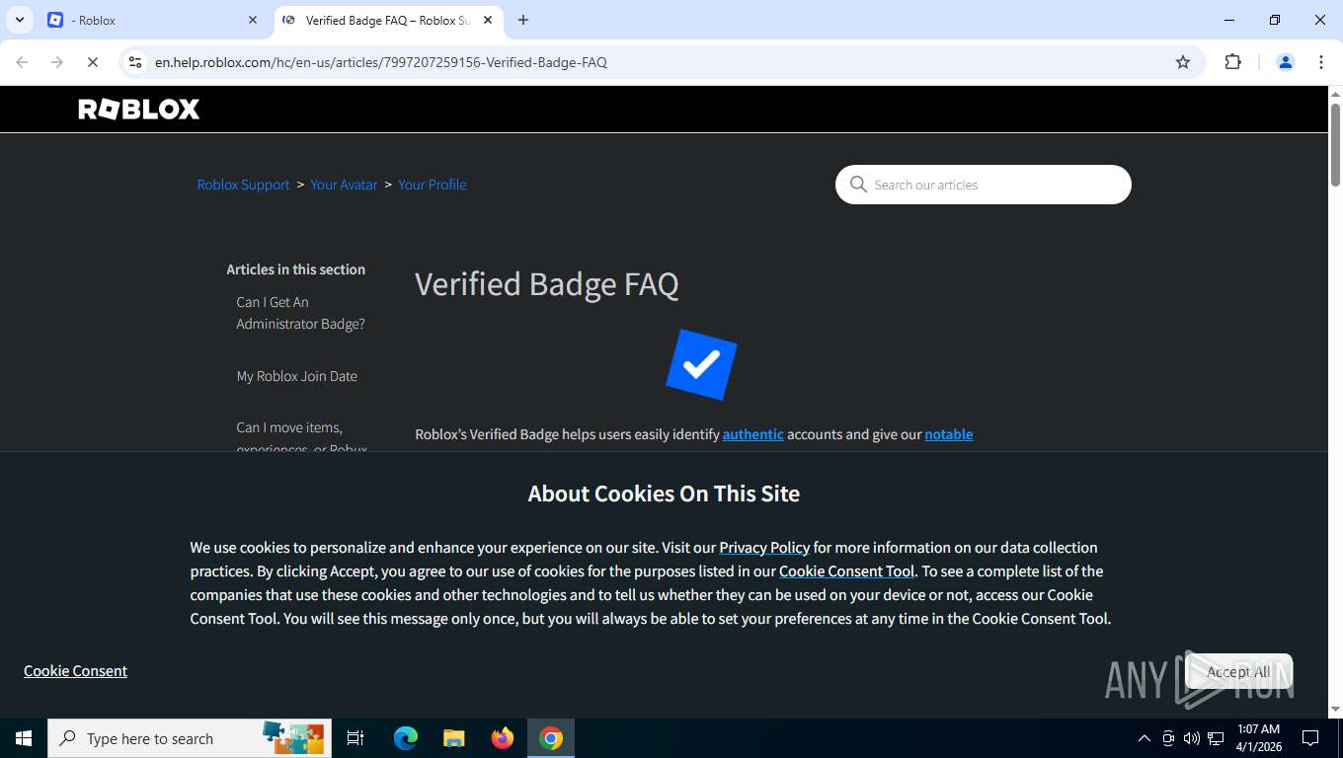Image resolution: width=1343 pixels, height=758 pixels.
Task: Open 'Can I move items' article link
Action: tap(301, 438)
